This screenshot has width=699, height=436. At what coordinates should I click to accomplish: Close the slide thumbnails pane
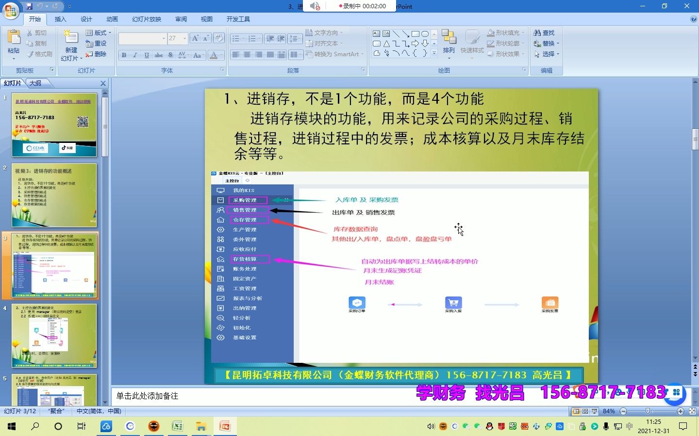[x=103, y=83]
